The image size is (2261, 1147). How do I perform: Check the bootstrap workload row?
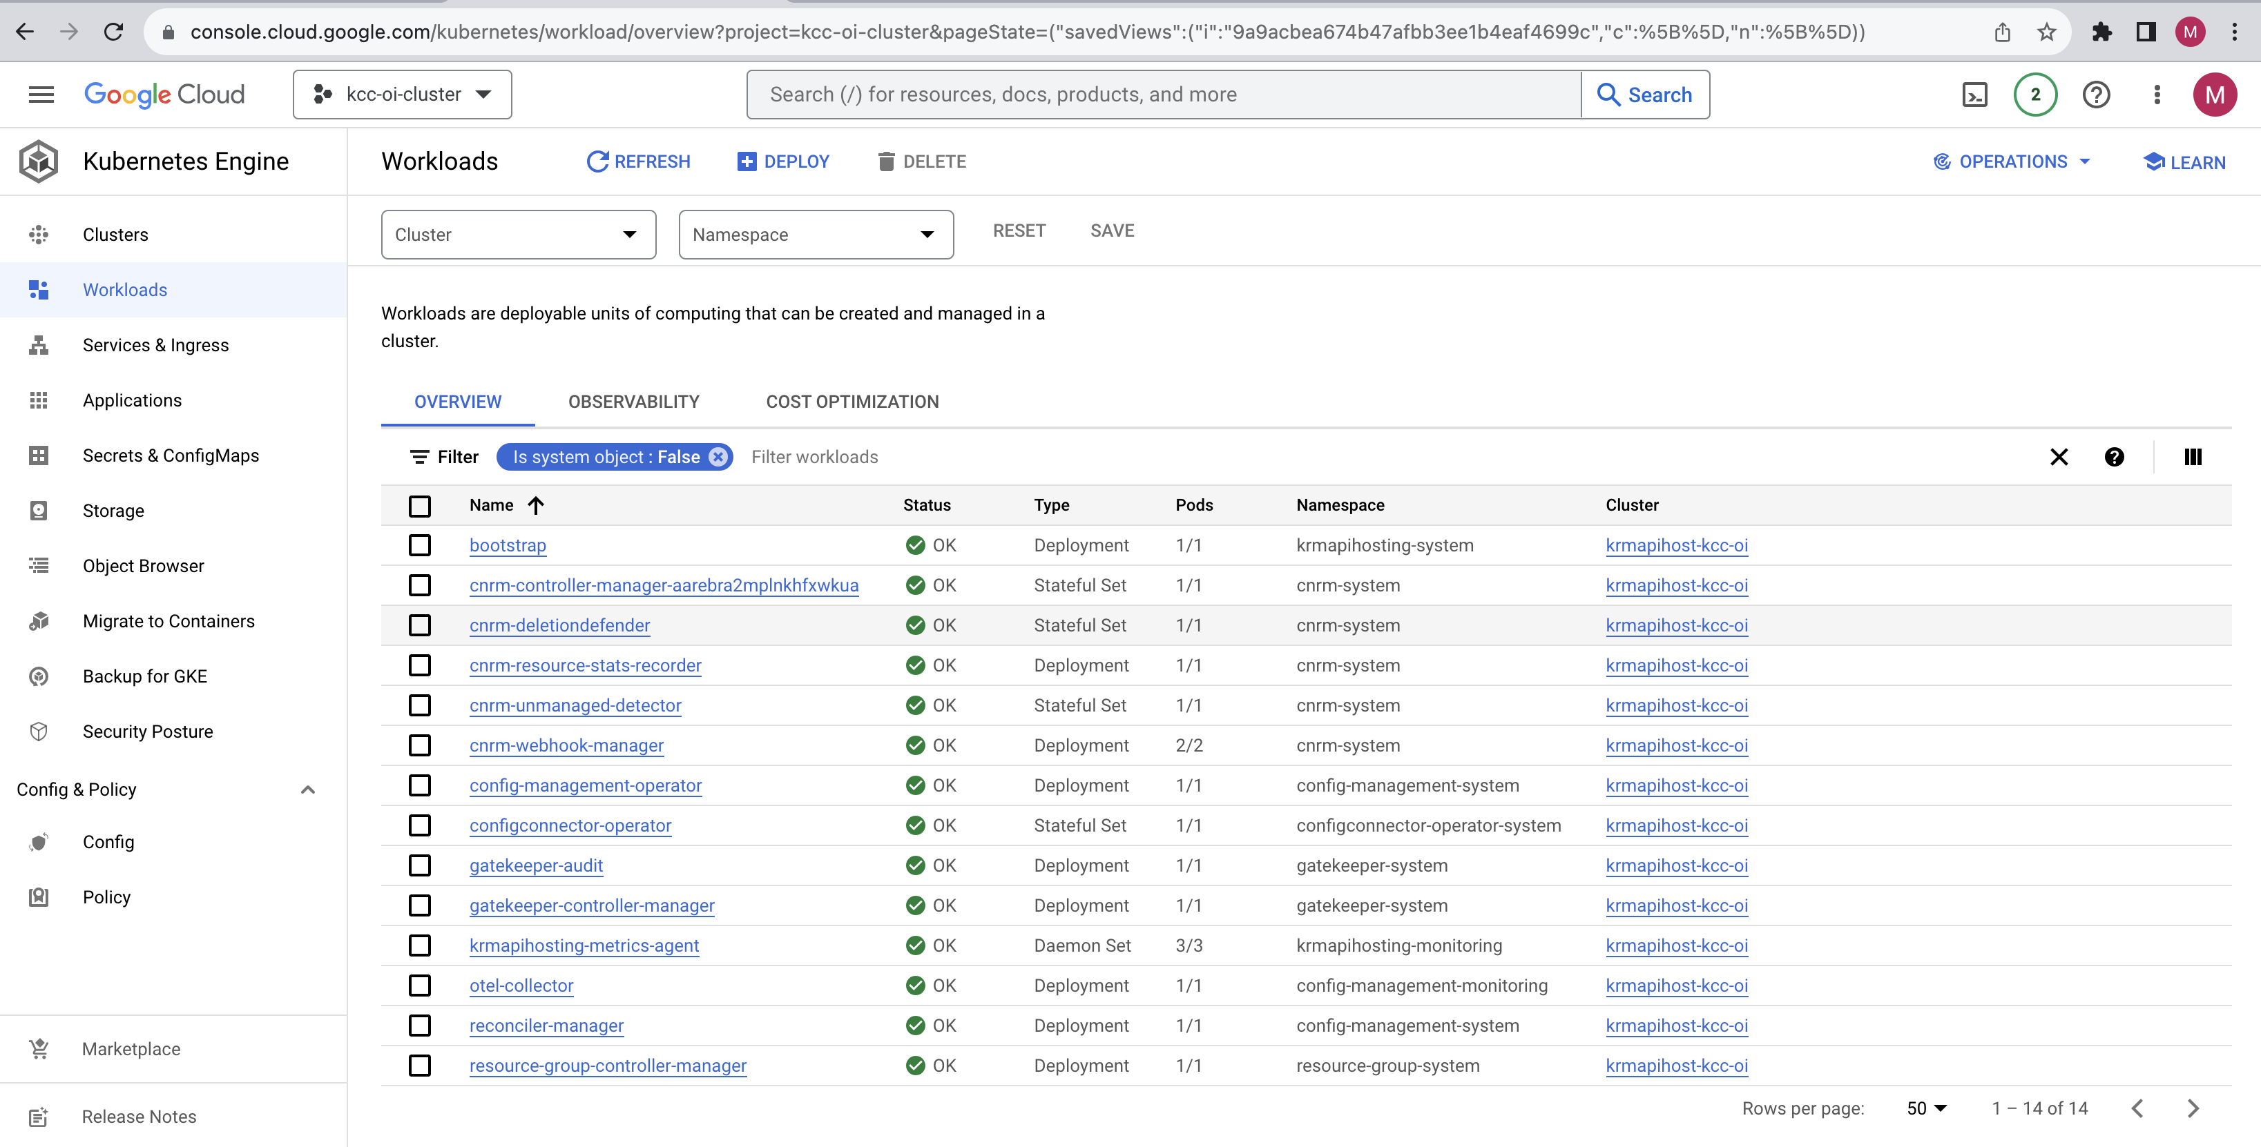(x=421, y=545)
